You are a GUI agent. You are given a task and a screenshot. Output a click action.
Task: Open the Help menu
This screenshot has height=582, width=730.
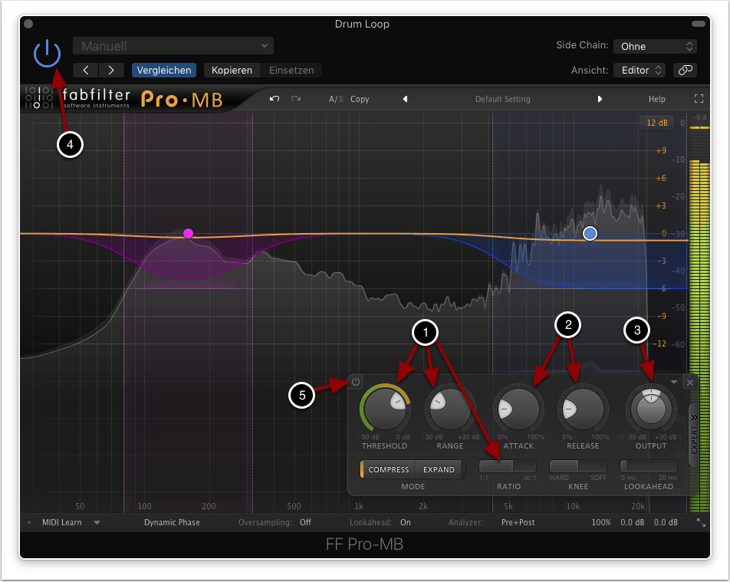(x=656, y=99)
